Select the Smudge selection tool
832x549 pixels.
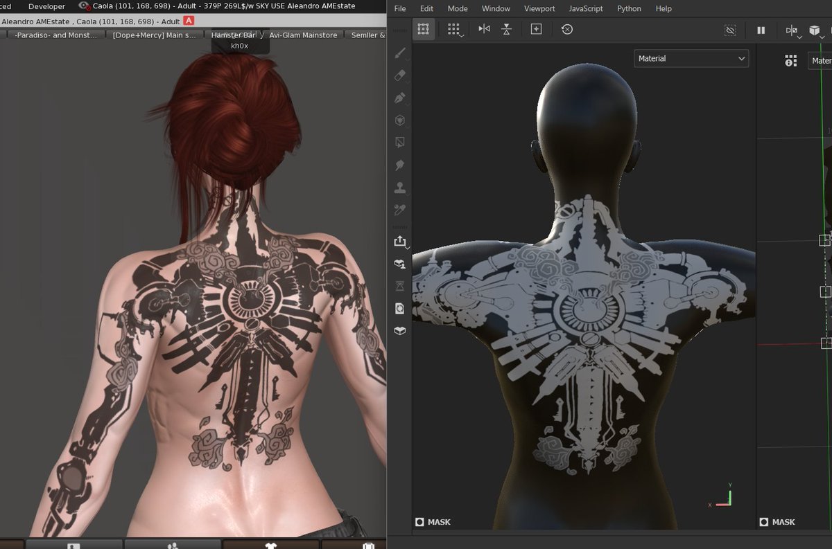tap(400, 143)
